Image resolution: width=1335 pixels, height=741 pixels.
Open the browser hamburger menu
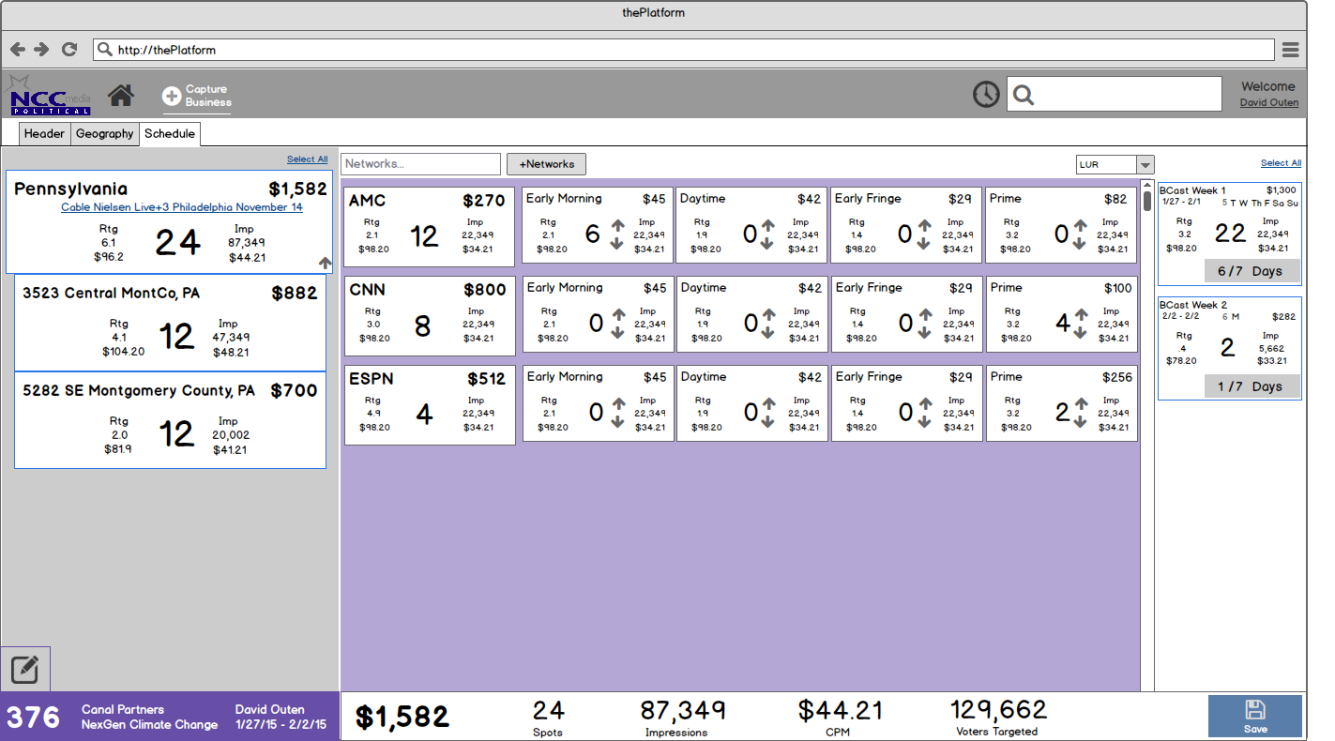coord(1291,50)
